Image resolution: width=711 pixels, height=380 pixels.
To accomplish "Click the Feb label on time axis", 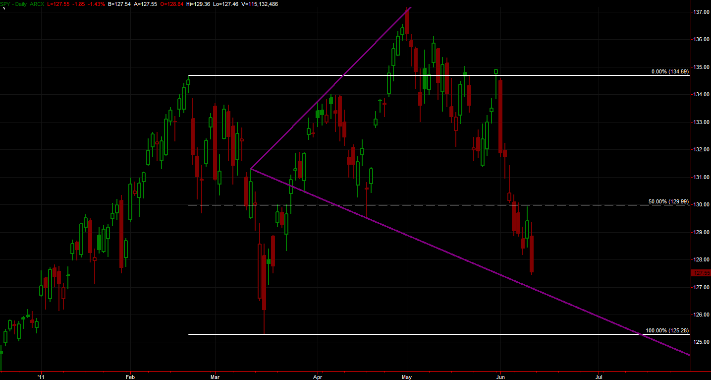I will click(x=130, y=377).
